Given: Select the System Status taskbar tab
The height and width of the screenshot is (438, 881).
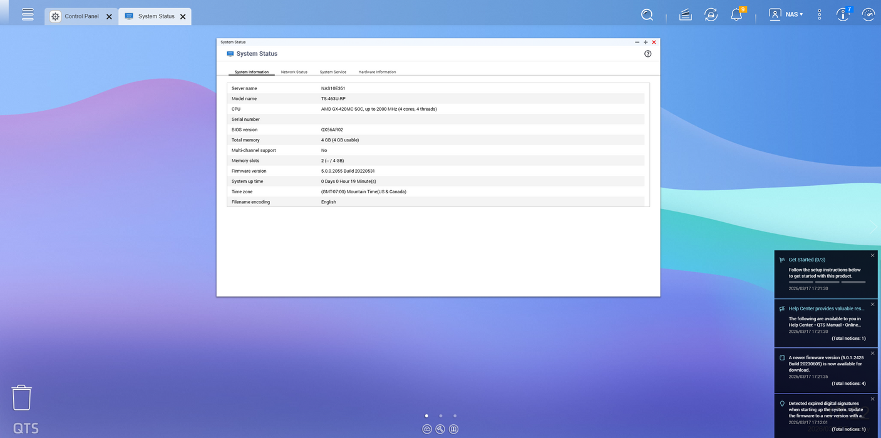Looking at the screenshot, I should click(155, 16).
